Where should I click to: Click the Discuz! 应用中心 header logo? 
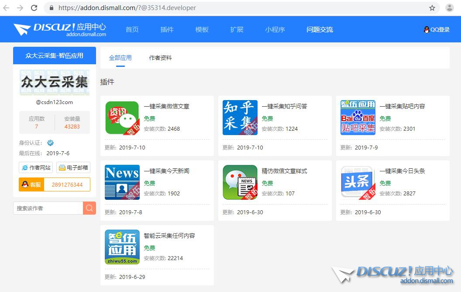60,29
